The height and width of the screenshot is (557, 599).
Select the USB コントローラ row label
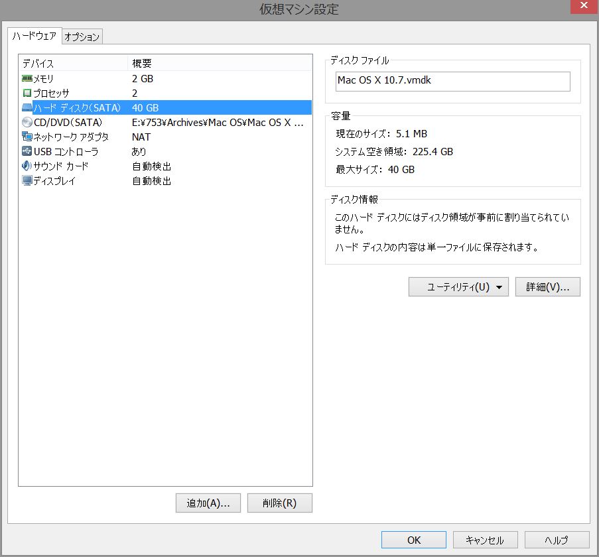coord(66,151)
